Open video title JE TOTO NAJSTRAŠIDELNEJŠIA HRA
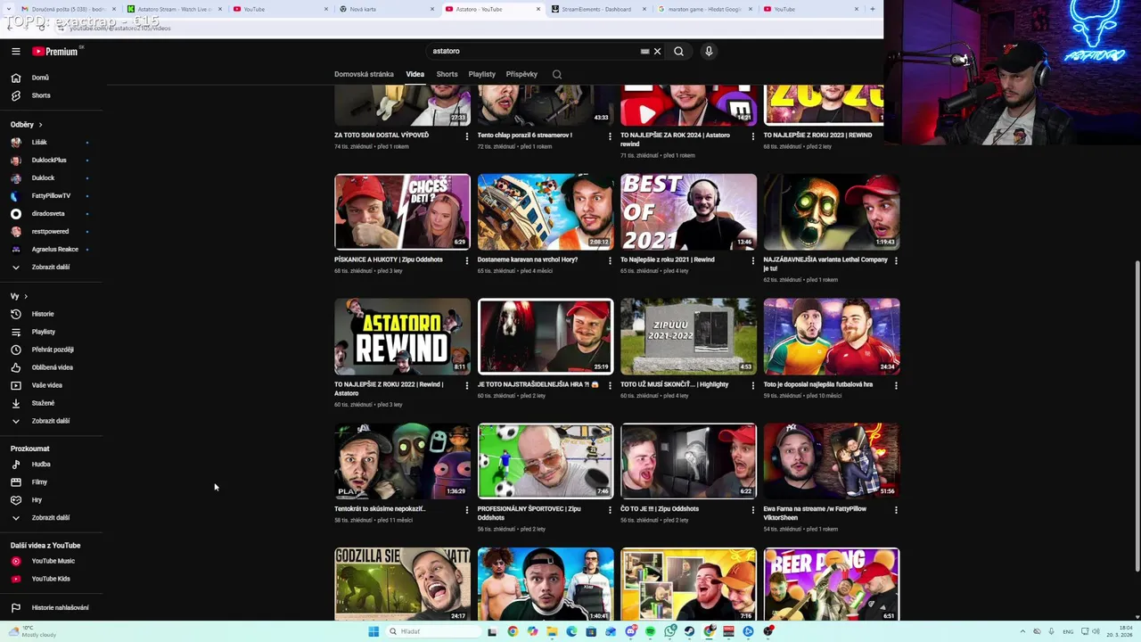 (x=538, y=384)
